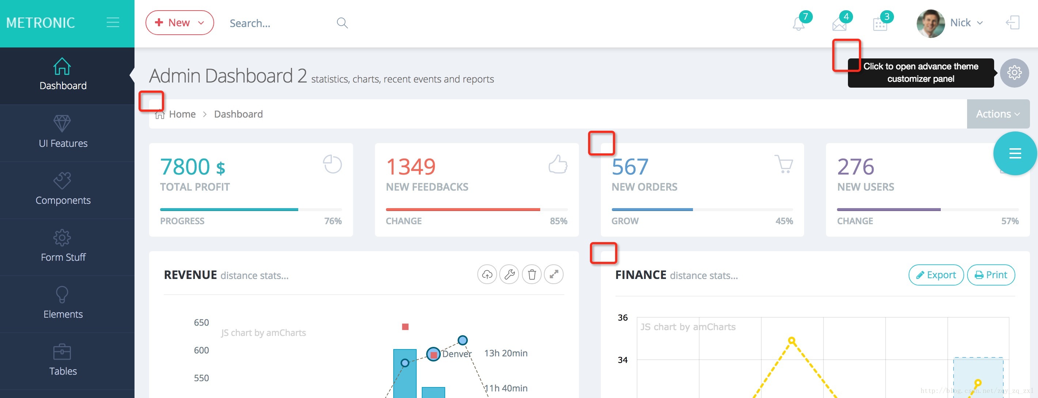Click the wrench icon in Revenue panel

coord(509,275)
